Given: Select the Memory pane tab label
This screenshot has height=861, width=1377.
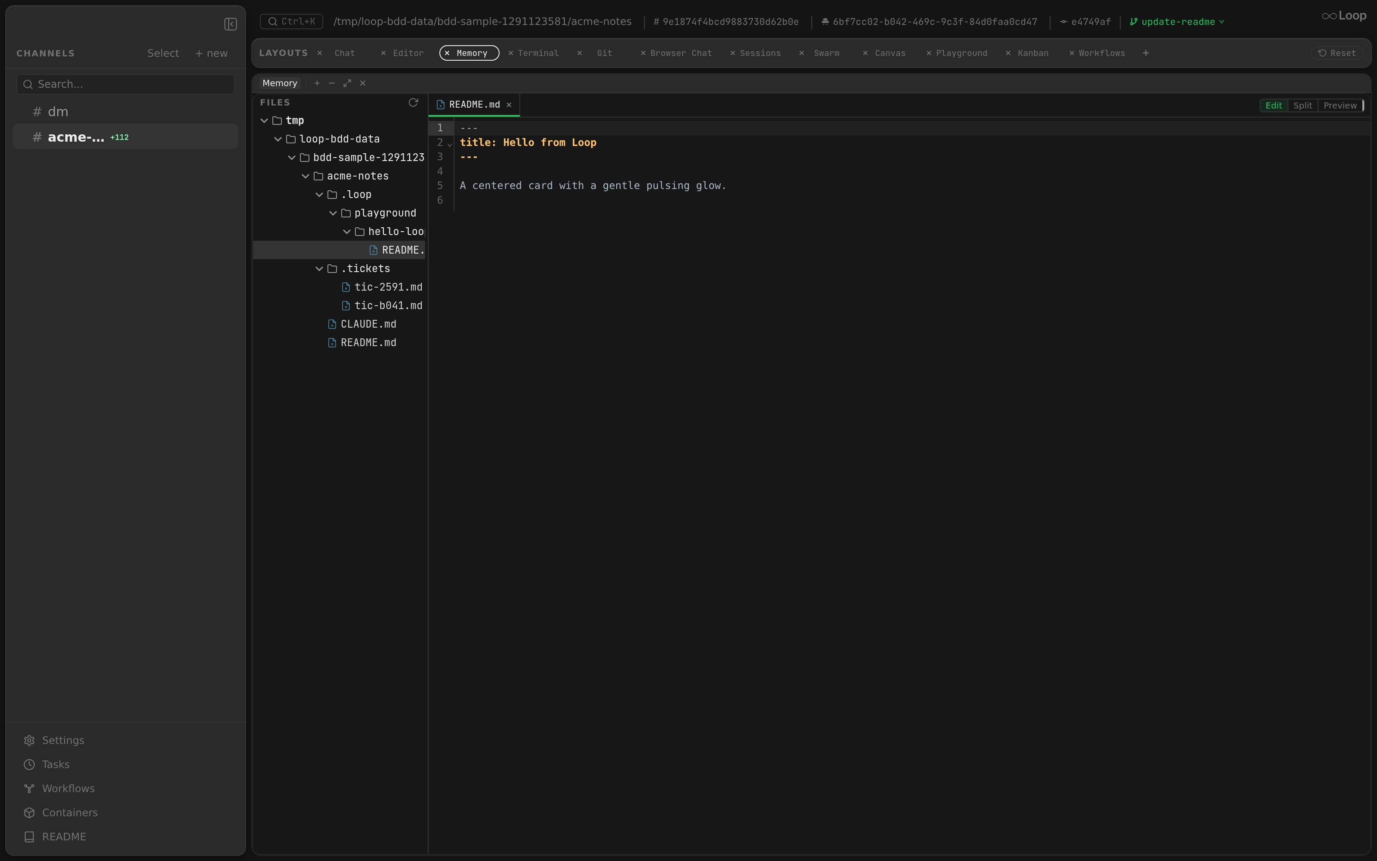Looking at the screenshot, I should pos(279,83).
